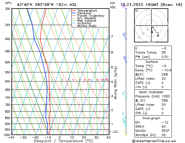Click the Pressure (mb) value 1000
Screen dimensions: 185x143
[x=166, y=96]
